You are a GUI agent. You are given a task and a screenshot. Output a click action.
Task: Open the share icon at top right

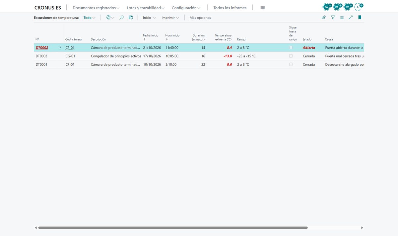pos(324,18)
